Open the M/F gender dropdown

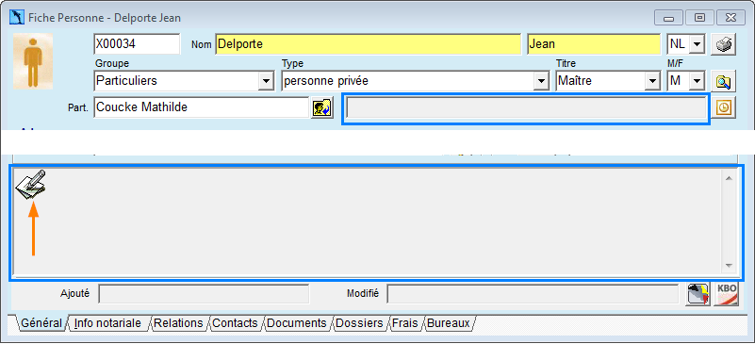click(x=697, y=81)
